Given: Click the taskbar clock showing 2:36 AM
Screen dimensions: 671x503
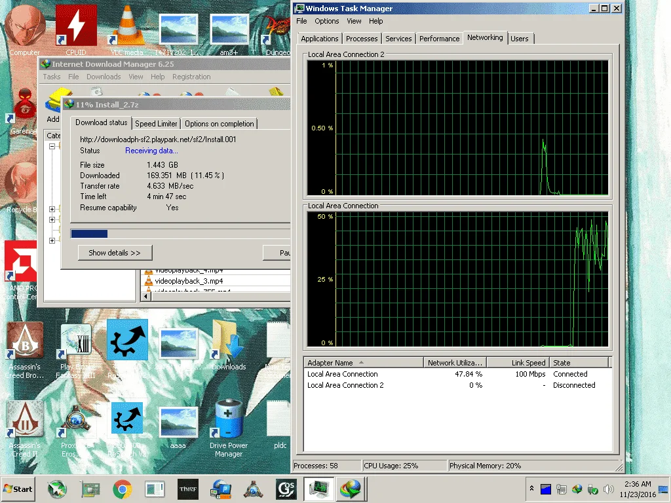Looking at the screenshot, I should click(638, 489).
